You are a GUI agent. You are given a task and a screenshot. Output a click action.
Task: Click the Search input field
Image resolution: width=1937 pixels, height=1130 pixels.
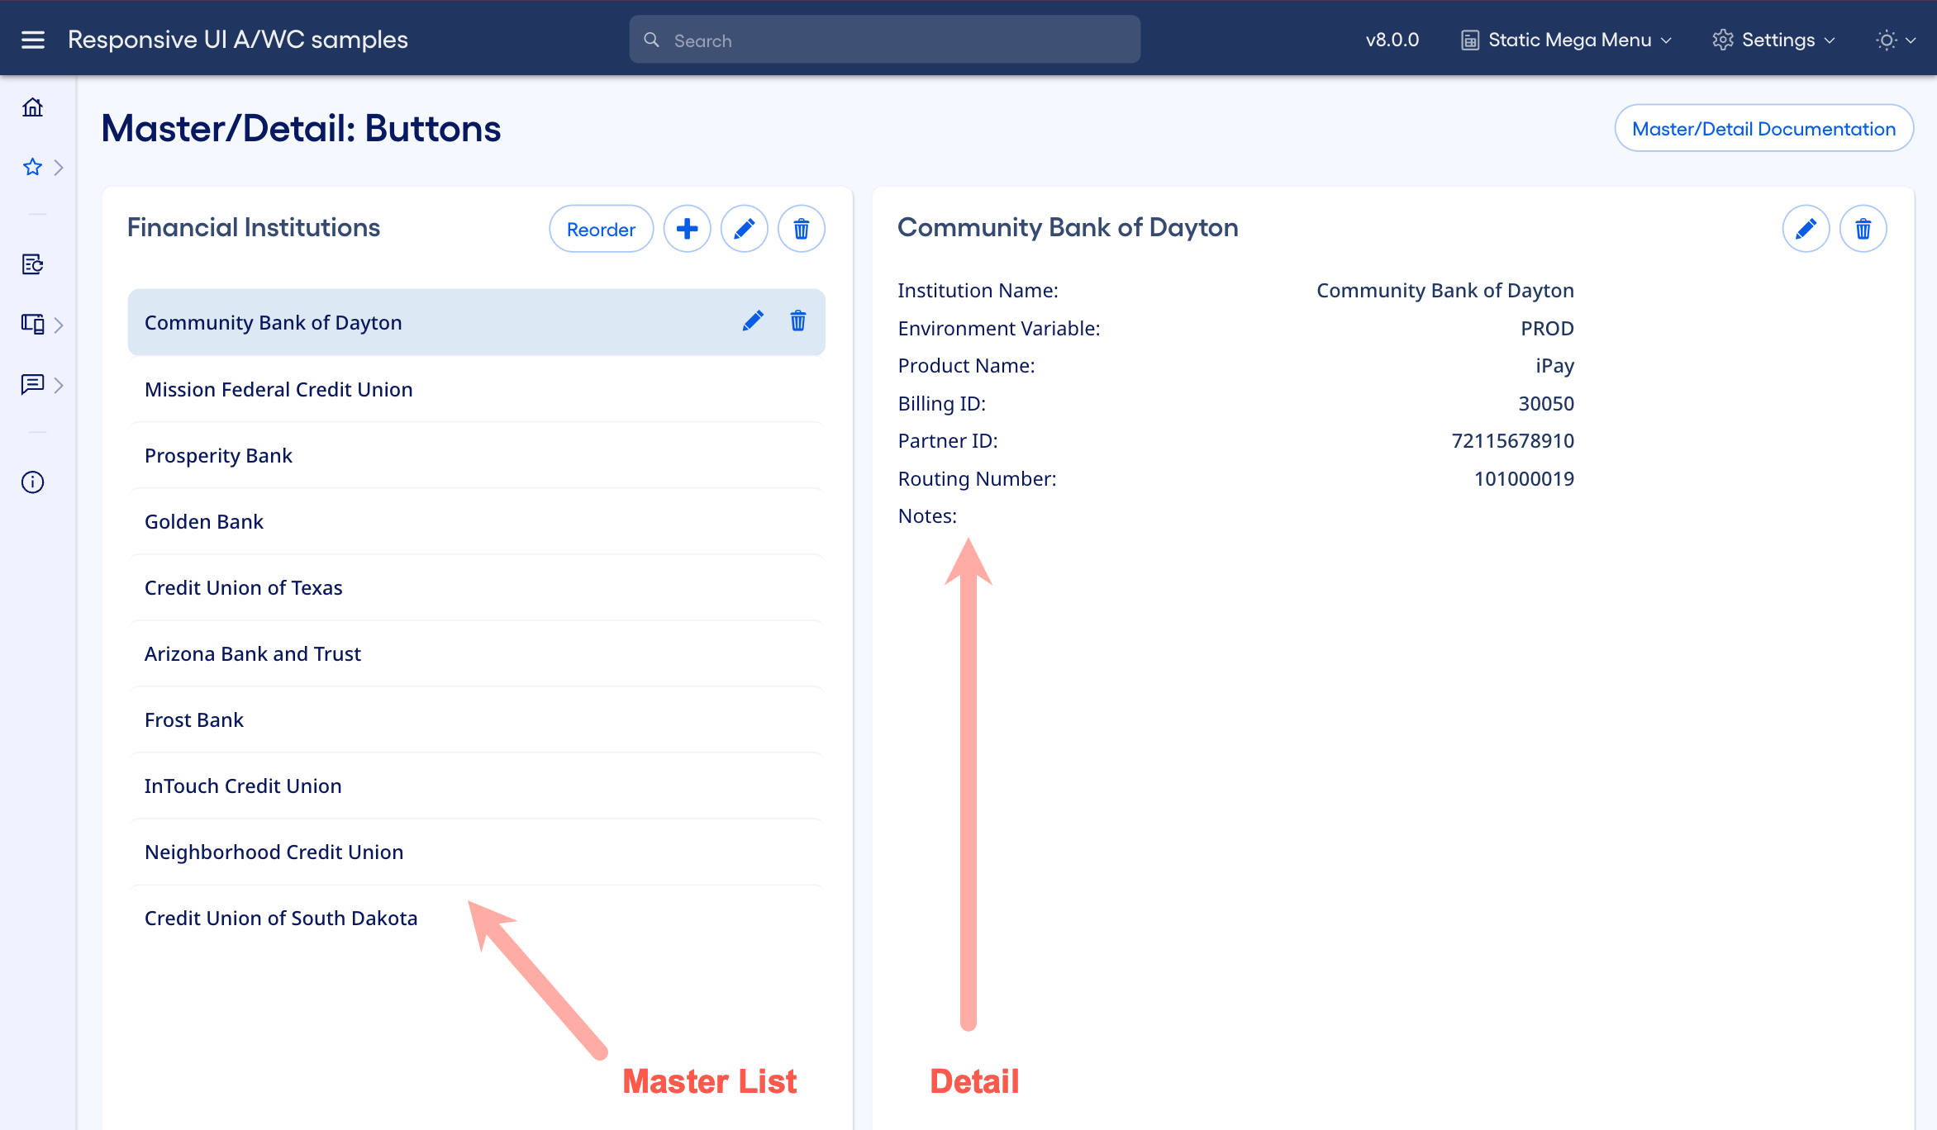tap(884, 40)
